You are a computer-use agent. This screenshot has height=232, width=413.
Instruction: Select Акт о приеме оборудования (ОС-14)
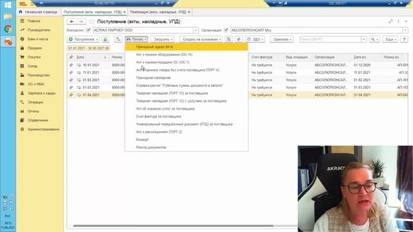(x=186, y=54)
